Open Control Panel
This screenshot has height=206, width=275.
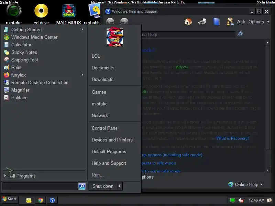tap(105, 128)
